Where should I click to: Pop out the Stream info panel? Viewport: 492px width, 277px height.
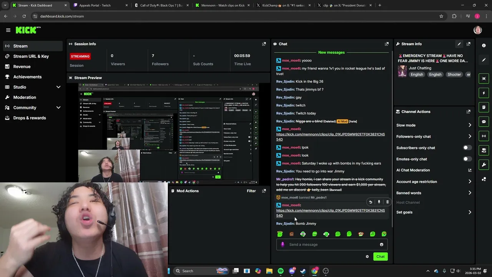coord(468,44)
